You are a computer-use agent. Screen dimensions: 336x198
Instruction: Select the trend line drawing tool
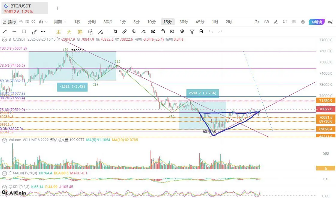tap(5, 32)
